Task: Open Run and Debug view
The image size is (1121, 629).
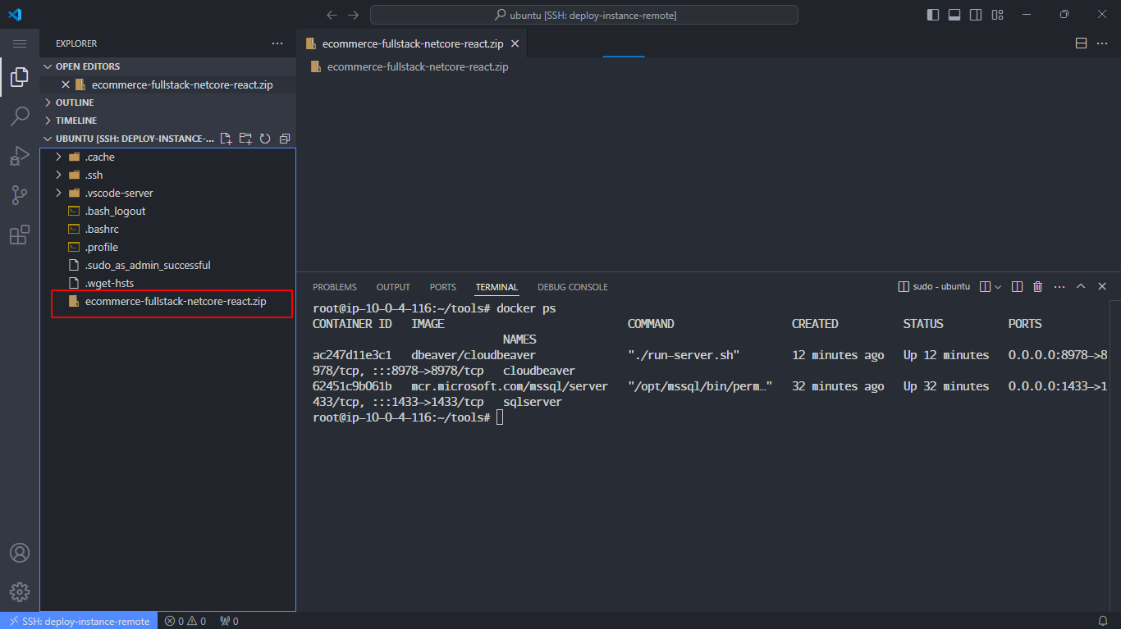Action: (20, 156)
